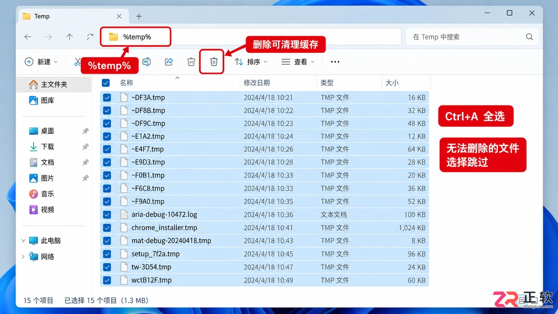Click the file icon of aria-debug-10472.log

124,214
